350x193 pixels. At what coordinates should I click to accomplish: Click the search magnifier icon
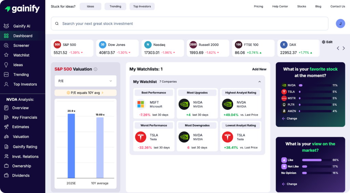57,24
